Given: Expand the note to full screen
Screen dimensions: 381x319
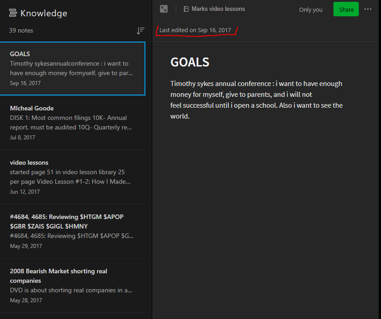Looking at the screenshot, I should point(164,9).
